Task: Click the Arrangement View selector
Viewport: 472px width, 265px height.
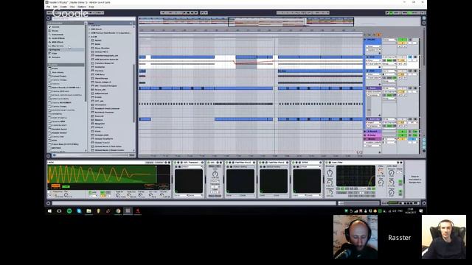Action: 424,18
